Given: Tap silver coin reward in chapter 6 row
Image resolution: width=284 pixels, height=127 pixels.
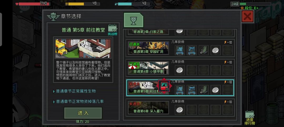Looking at the screenshot, I should [180, 110].
